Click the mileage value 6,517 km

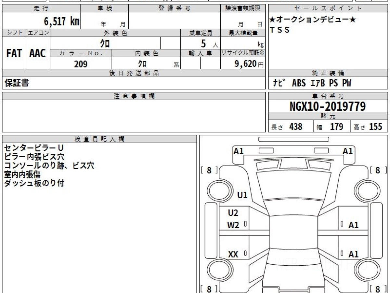62,21
